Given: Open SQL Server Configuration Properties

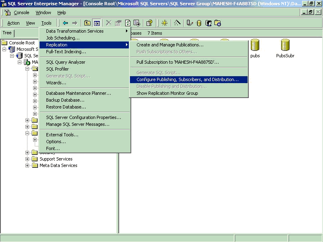Looking at the screenshot, I should pos(84,117).
